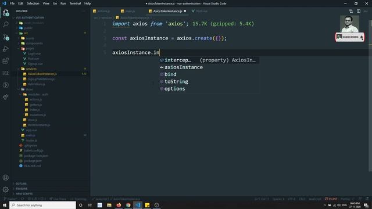Open the Edit menu
Screen dimensions: 372x209
click(21, 3)
